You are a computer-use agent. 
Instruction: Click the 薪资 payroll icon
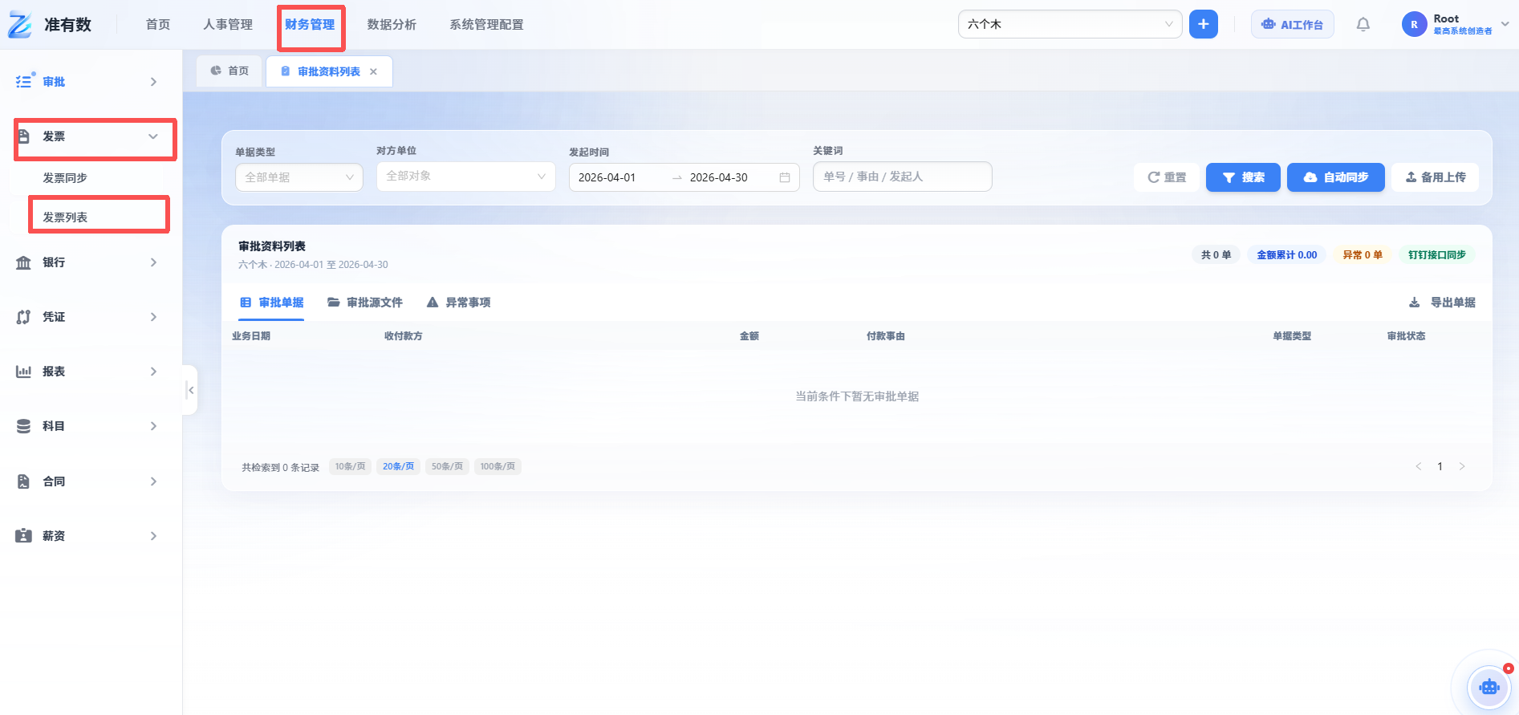point(24,536)
